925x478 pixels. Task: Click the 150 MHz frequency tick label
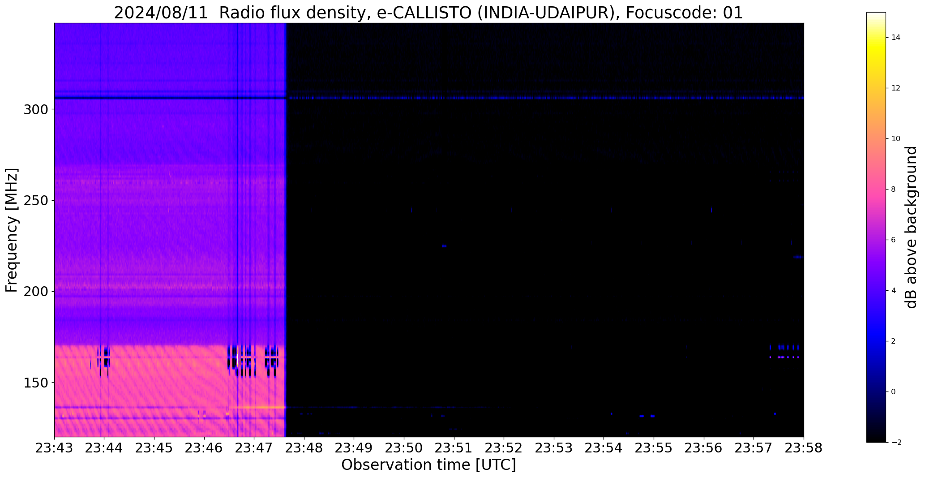coord(35,383)
